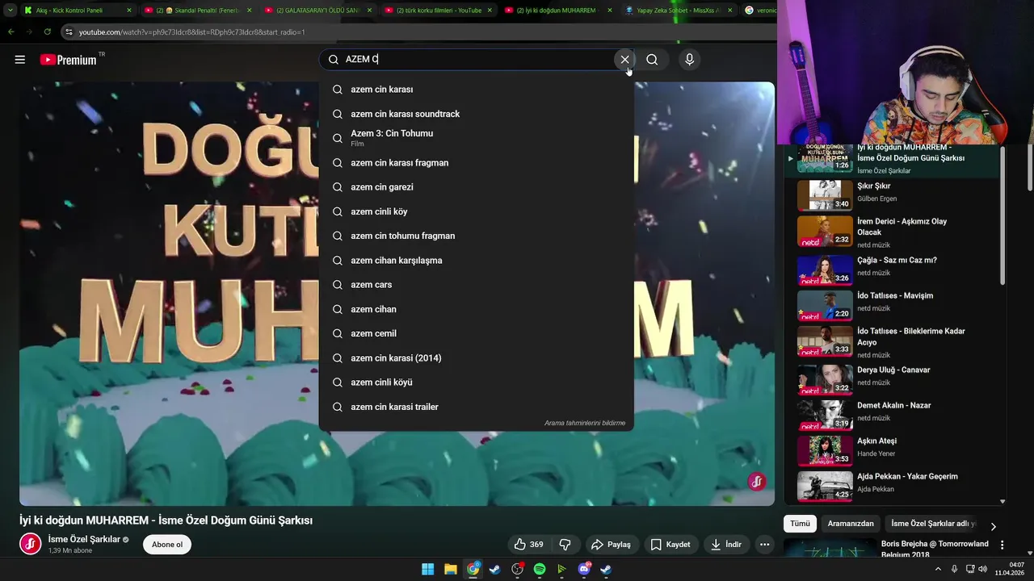Open File Explorer from the taskbar

click(451, 570)
